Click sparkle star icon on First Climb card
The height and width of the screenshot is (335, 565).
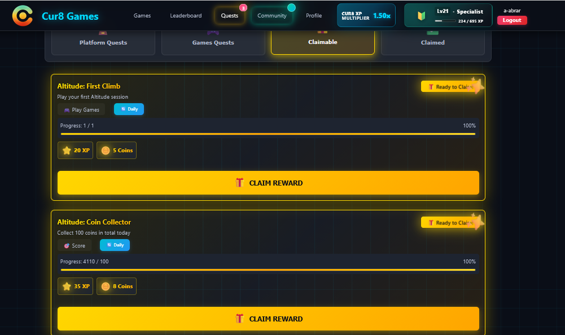(477, 85)
